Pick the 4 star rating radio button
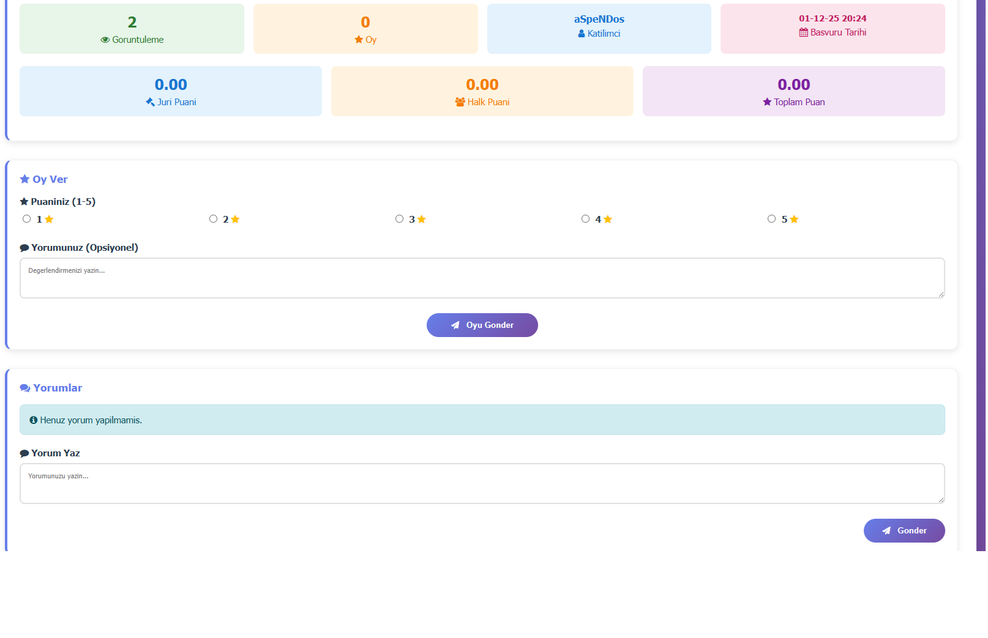This screenshot has height=638, width=988. (585, 219)
